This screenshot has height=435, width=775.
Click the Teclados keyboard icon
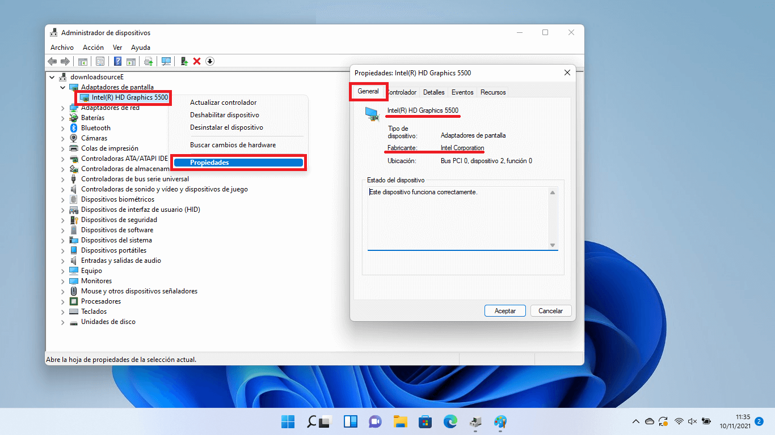pyautogui.click(x=74, y=312)
